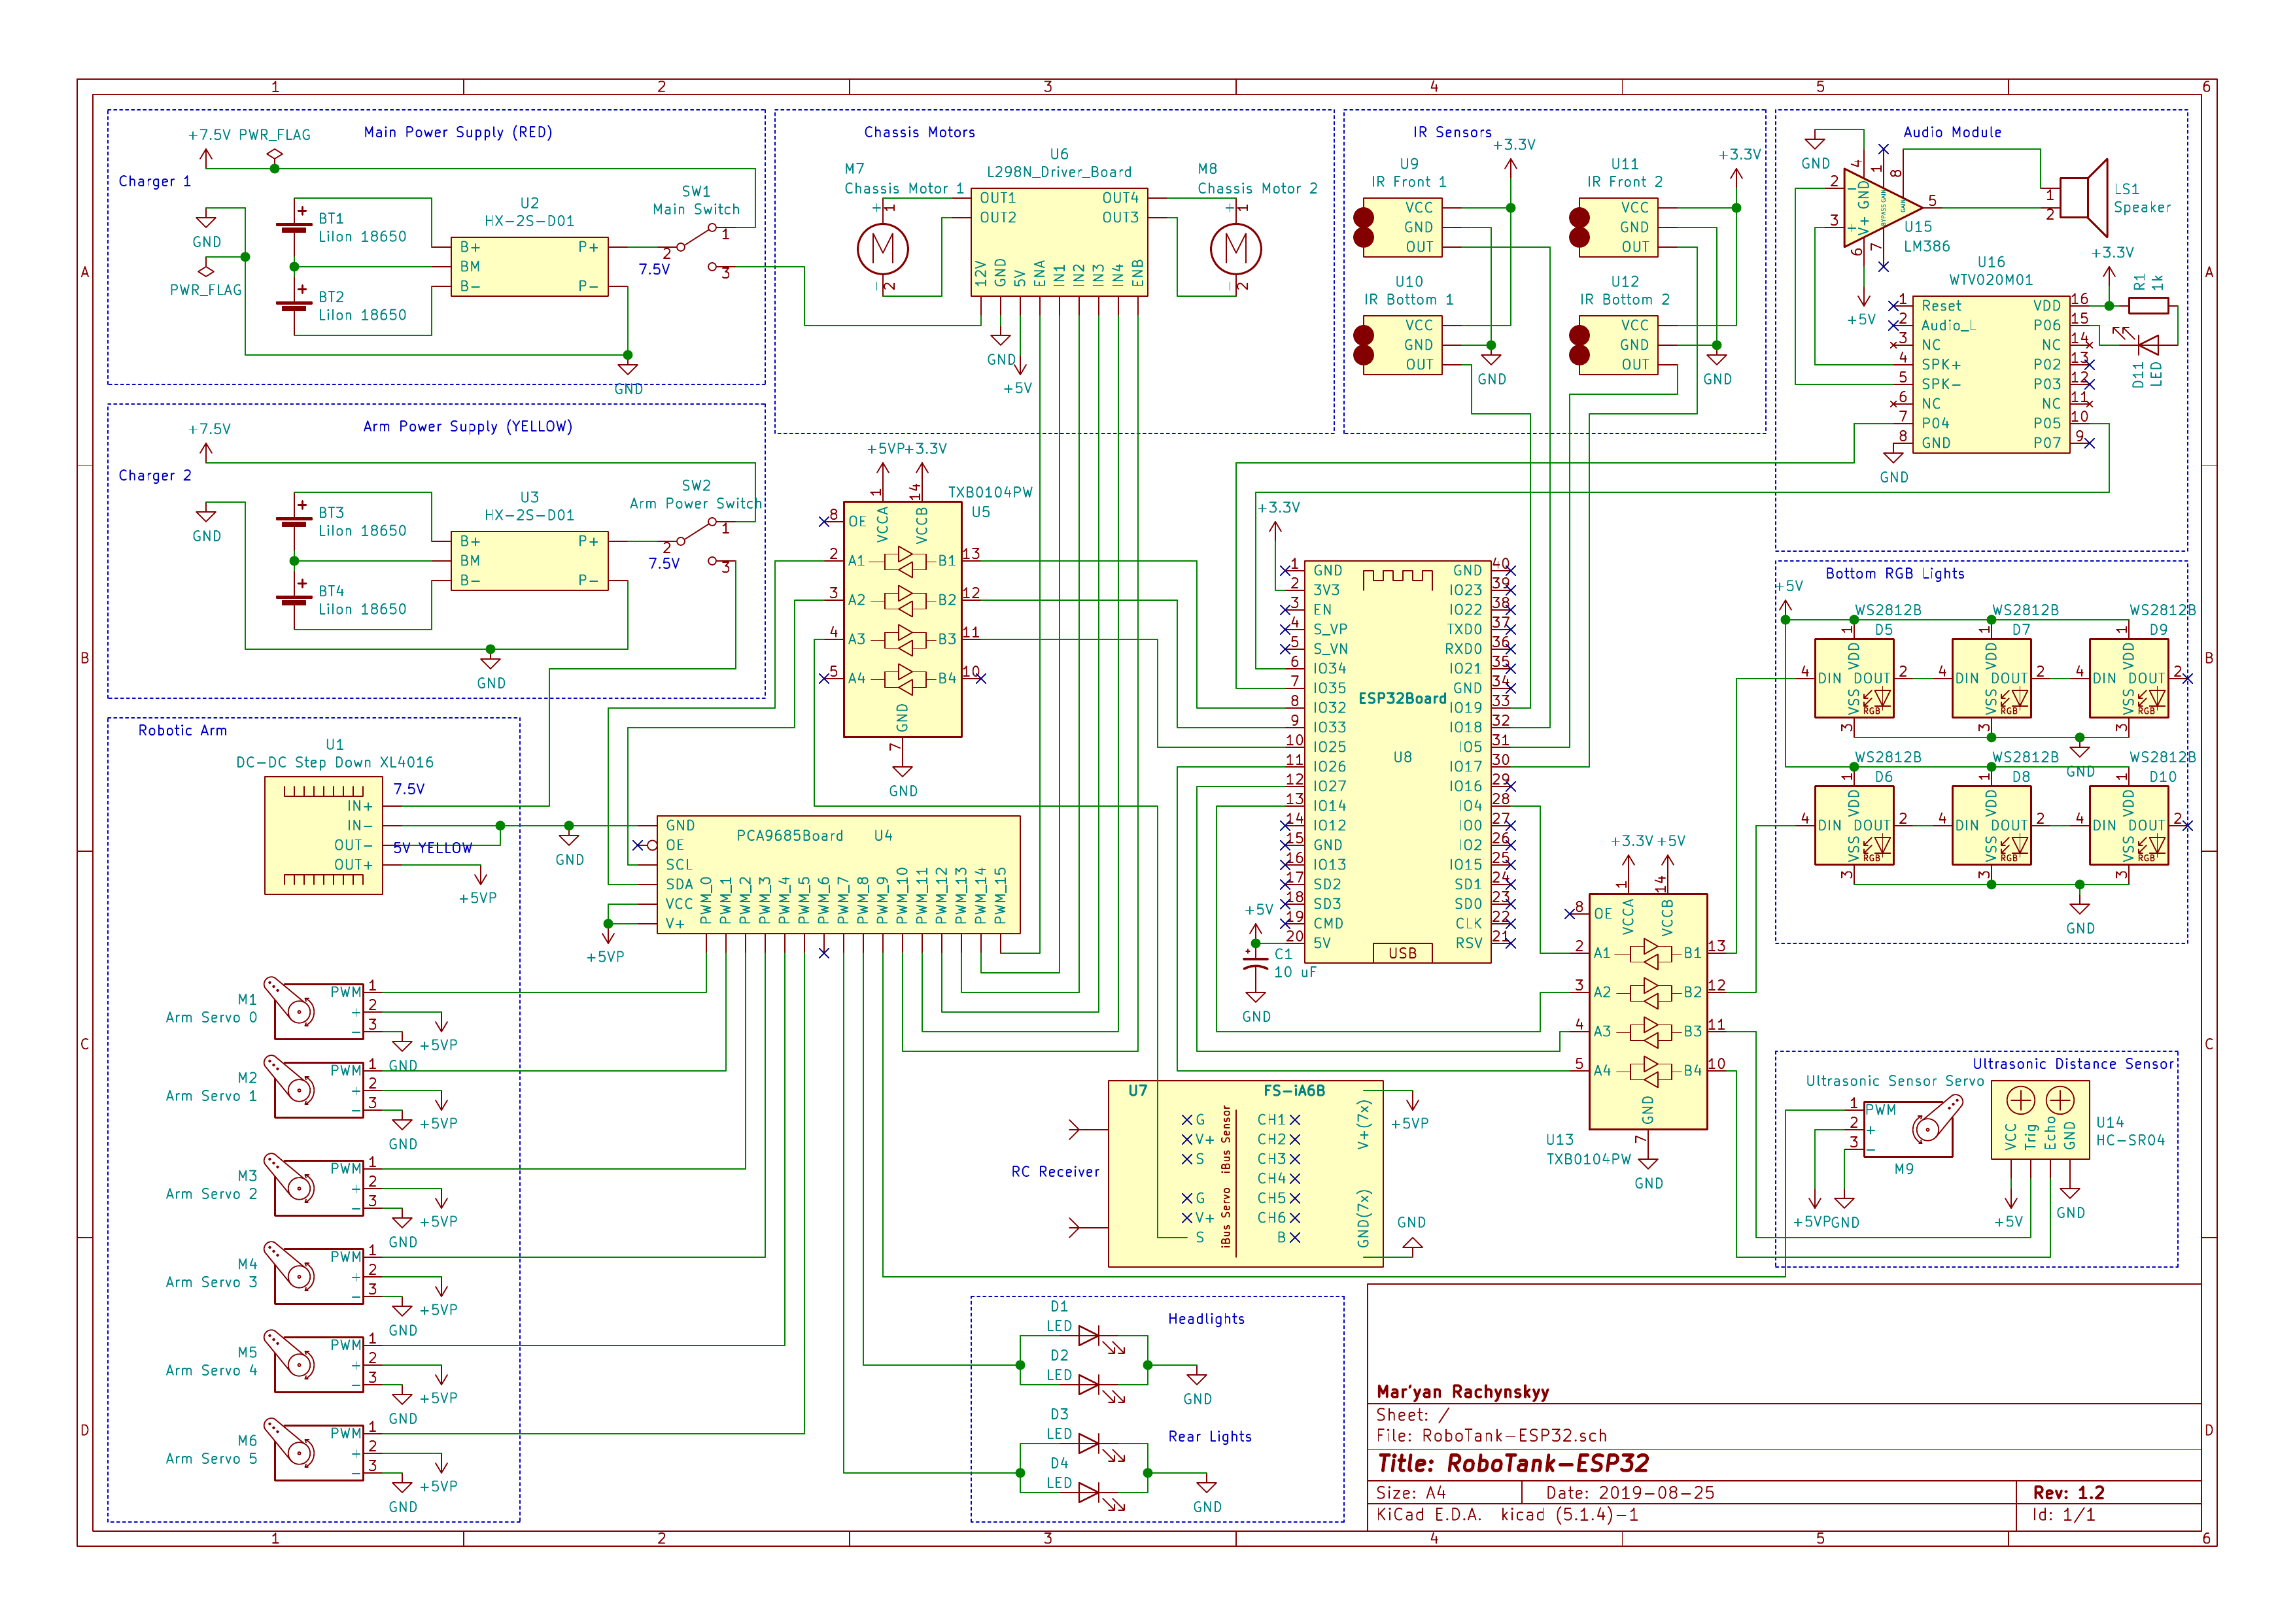Viewport: 2295px width, 1624px height.
Task: Select the D8 WS2812B RGB LED block
Action: click(x=1991, y=825)
